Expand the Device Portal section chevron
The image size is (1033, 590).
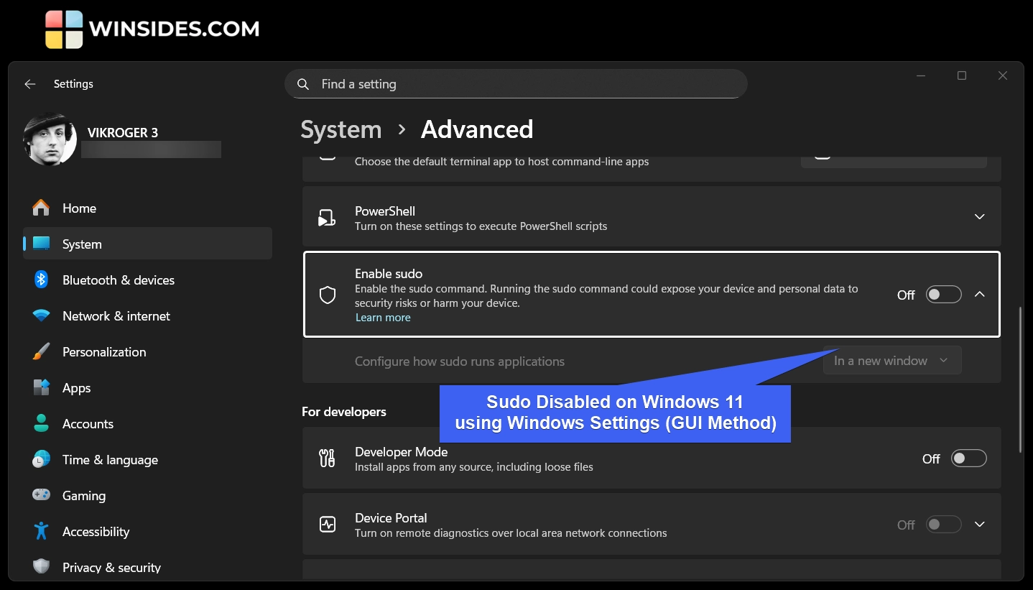pos(979,525)
